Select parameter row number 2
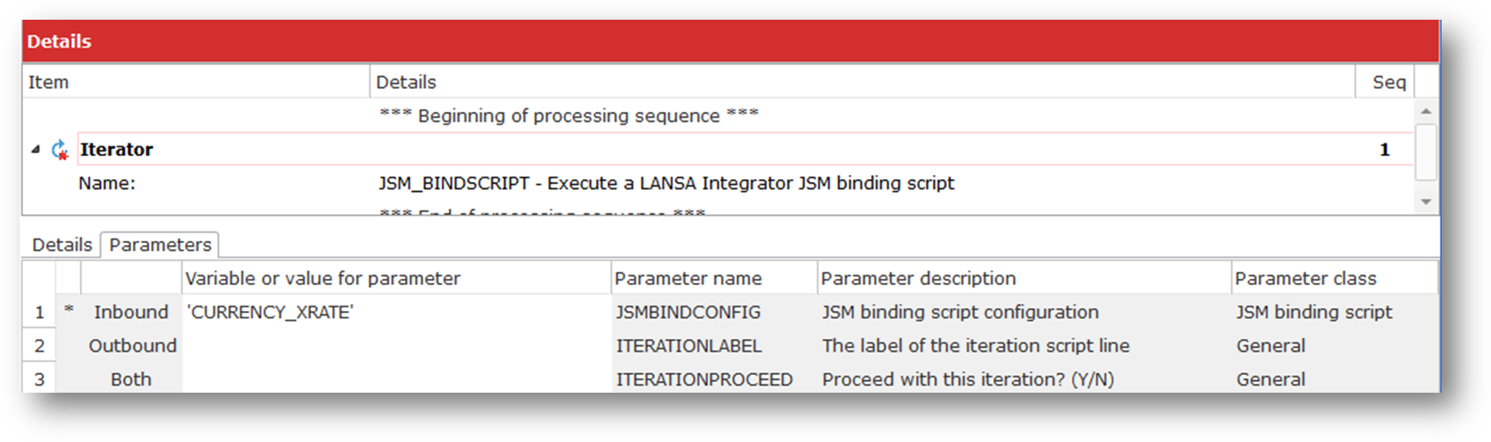 (40, 346)
